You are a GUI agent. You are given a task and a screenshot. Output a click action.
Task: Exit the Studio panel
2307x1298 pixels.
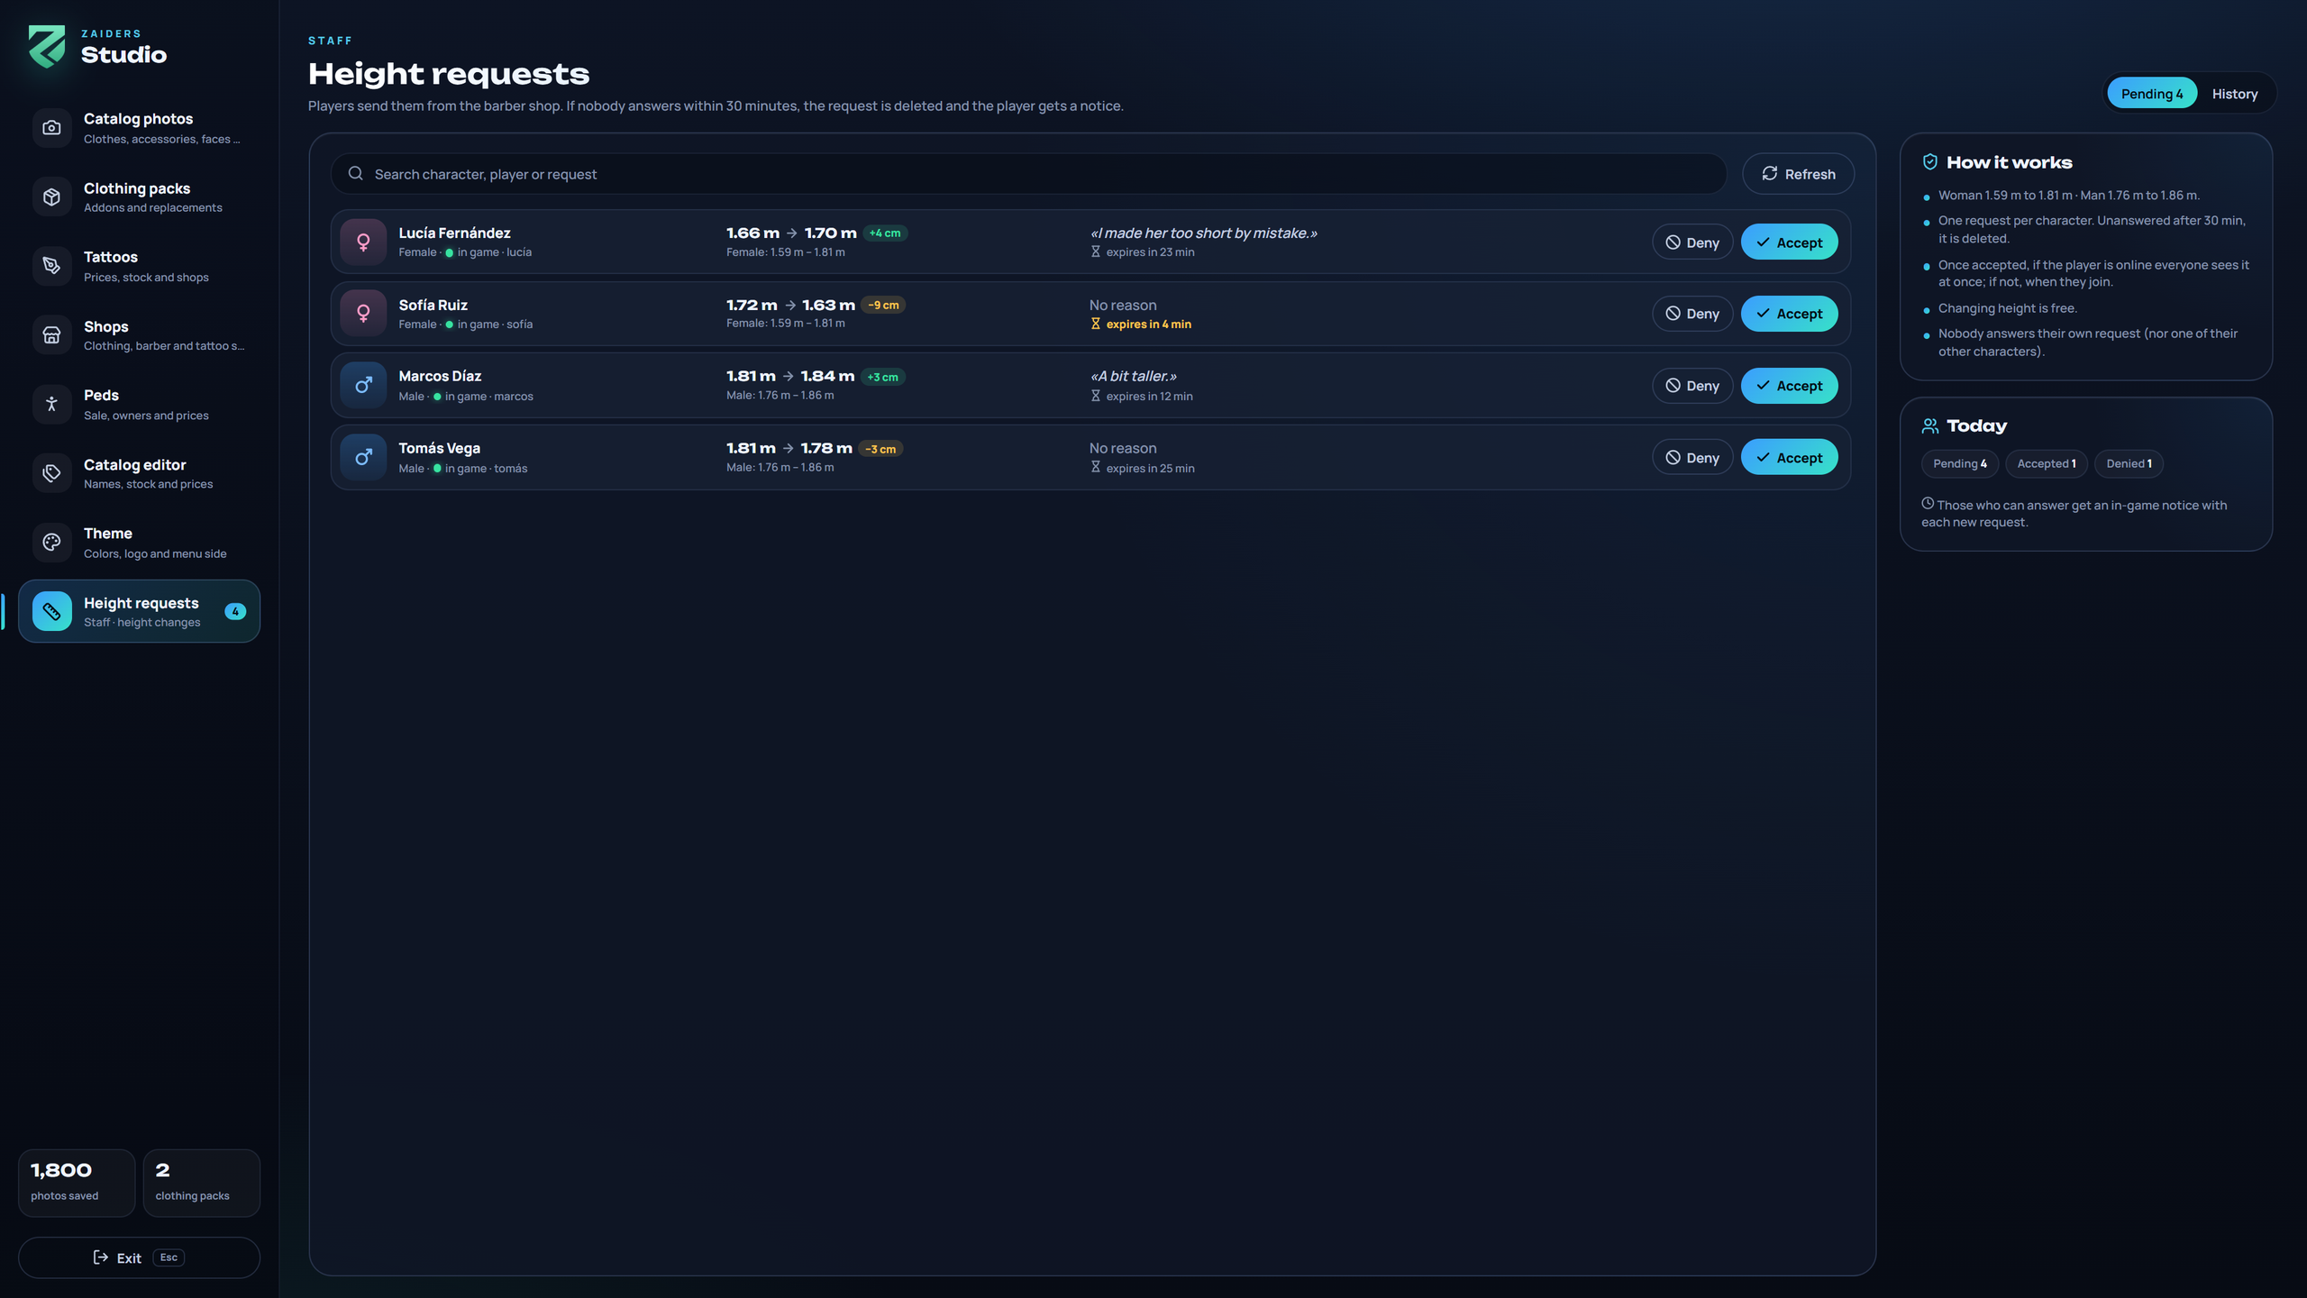pos(139,1257)
